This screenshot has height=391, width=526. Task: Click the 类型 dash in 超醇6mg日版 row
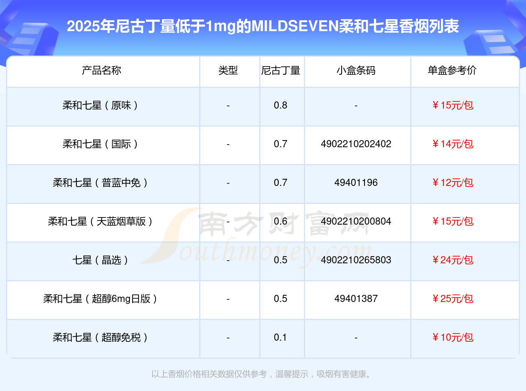click(x=228, y=299)
